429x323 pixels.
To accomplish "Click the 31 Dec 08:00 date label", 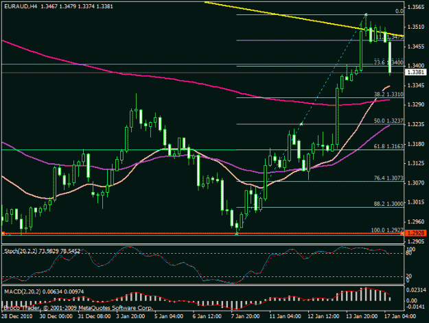I will 95,316.
